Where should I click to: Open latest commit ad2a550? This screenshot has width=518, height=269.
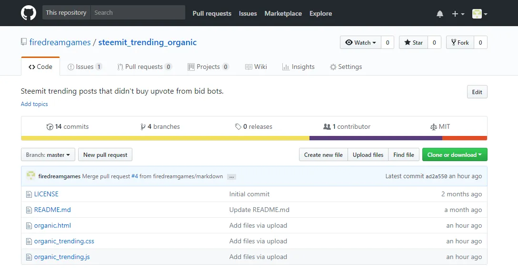[437, 176]
